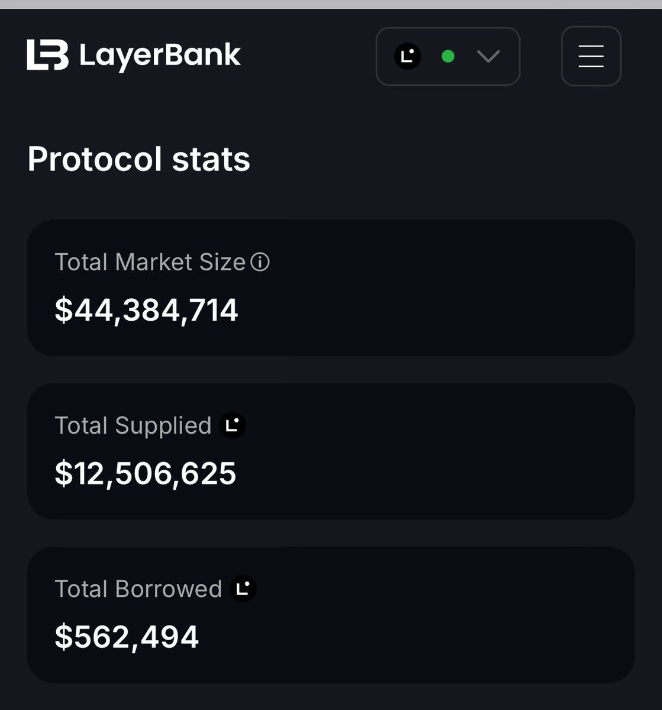Click the green connection status dot
The image size is (662, 710).
(448, 57)
